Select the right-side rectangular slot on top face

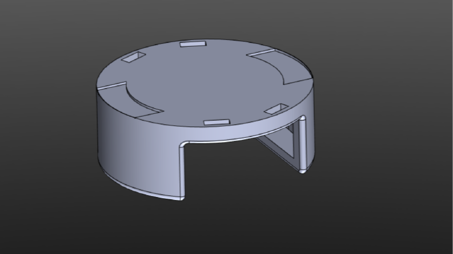(276, 109)
